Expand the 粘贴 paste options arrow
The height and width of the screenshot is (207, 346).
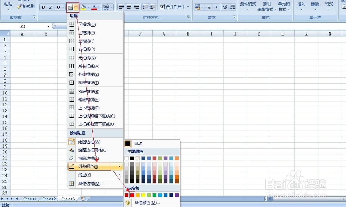click(x=8, y=10)
